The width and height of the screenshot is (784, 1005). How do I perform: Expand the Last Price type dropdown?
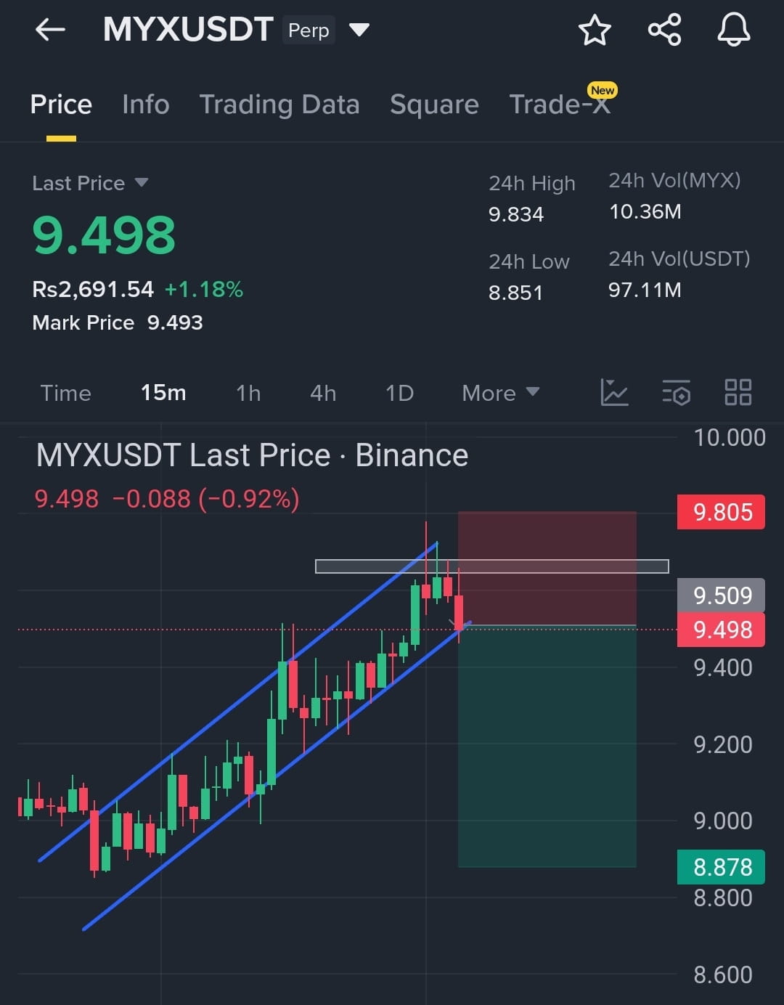click(x=142, y=182)
